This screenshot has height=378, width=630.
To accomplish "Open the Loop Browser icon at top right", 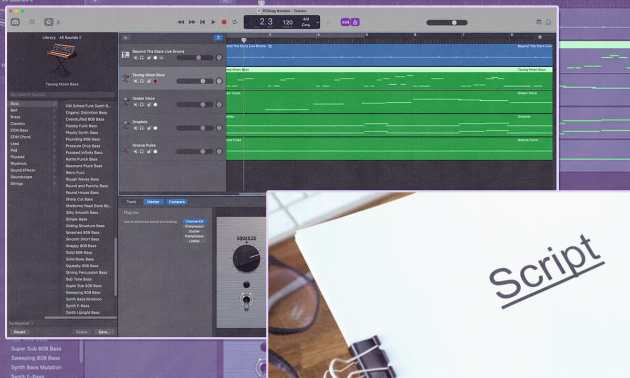I will point(549,22).
